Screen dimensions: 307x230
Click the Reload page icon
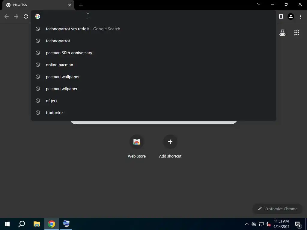(x=26, y=16)
